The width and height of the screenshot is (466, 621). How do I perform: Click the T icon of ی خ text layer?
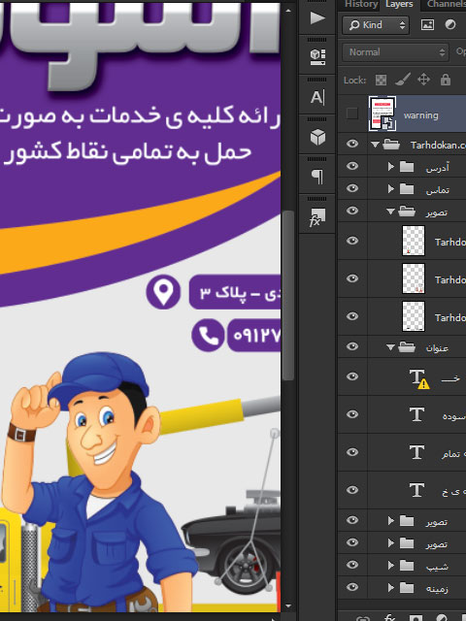coord(416,490)
